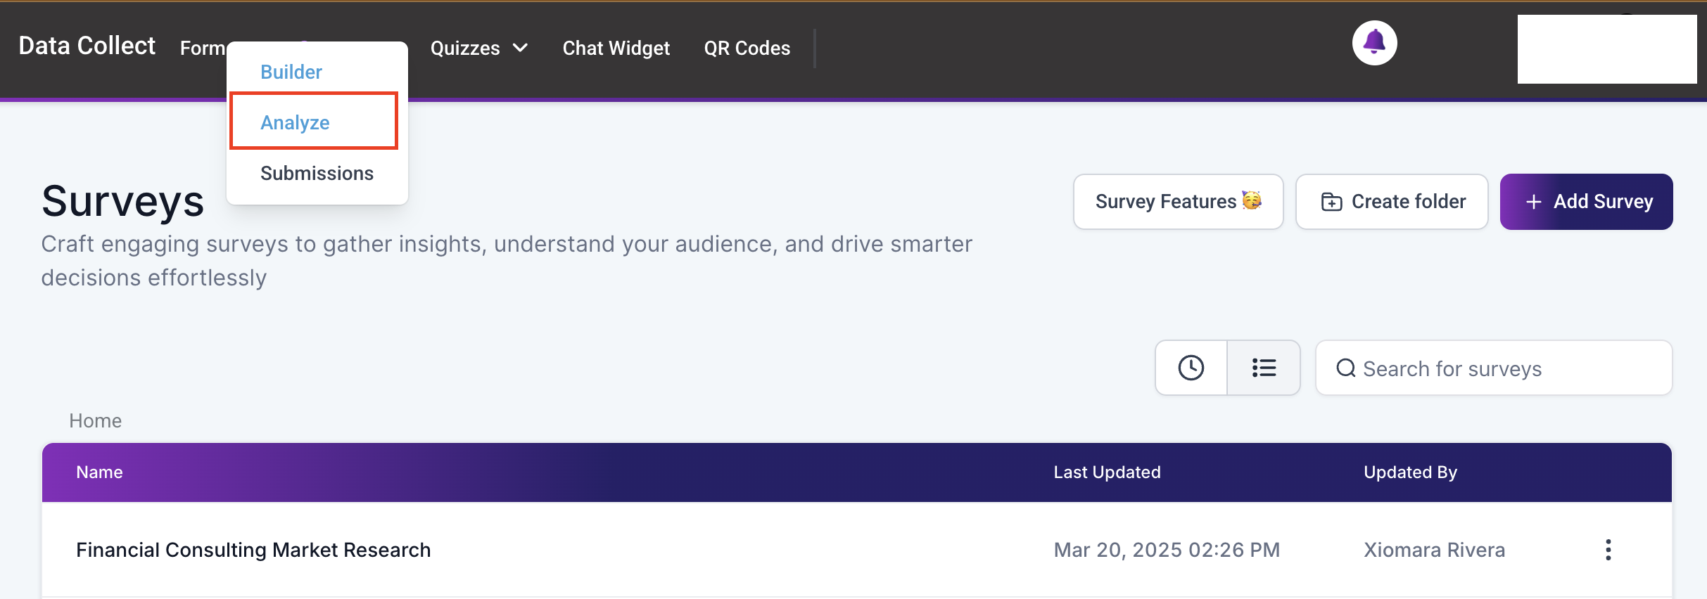The height and width of the screenshot is (599, 1707).
Task: Choose Submissions in the dropdown menu
Action: click(317, 173)
